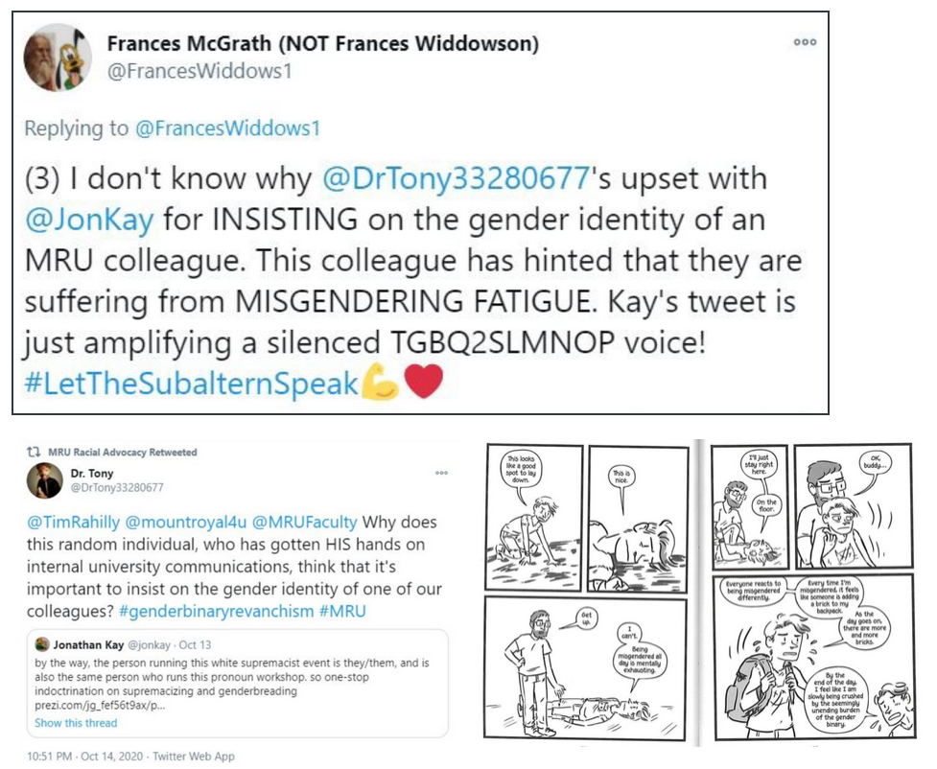
Task: Open more options on Dr. Tony's tweet
Action: click(x=441, y=473)
